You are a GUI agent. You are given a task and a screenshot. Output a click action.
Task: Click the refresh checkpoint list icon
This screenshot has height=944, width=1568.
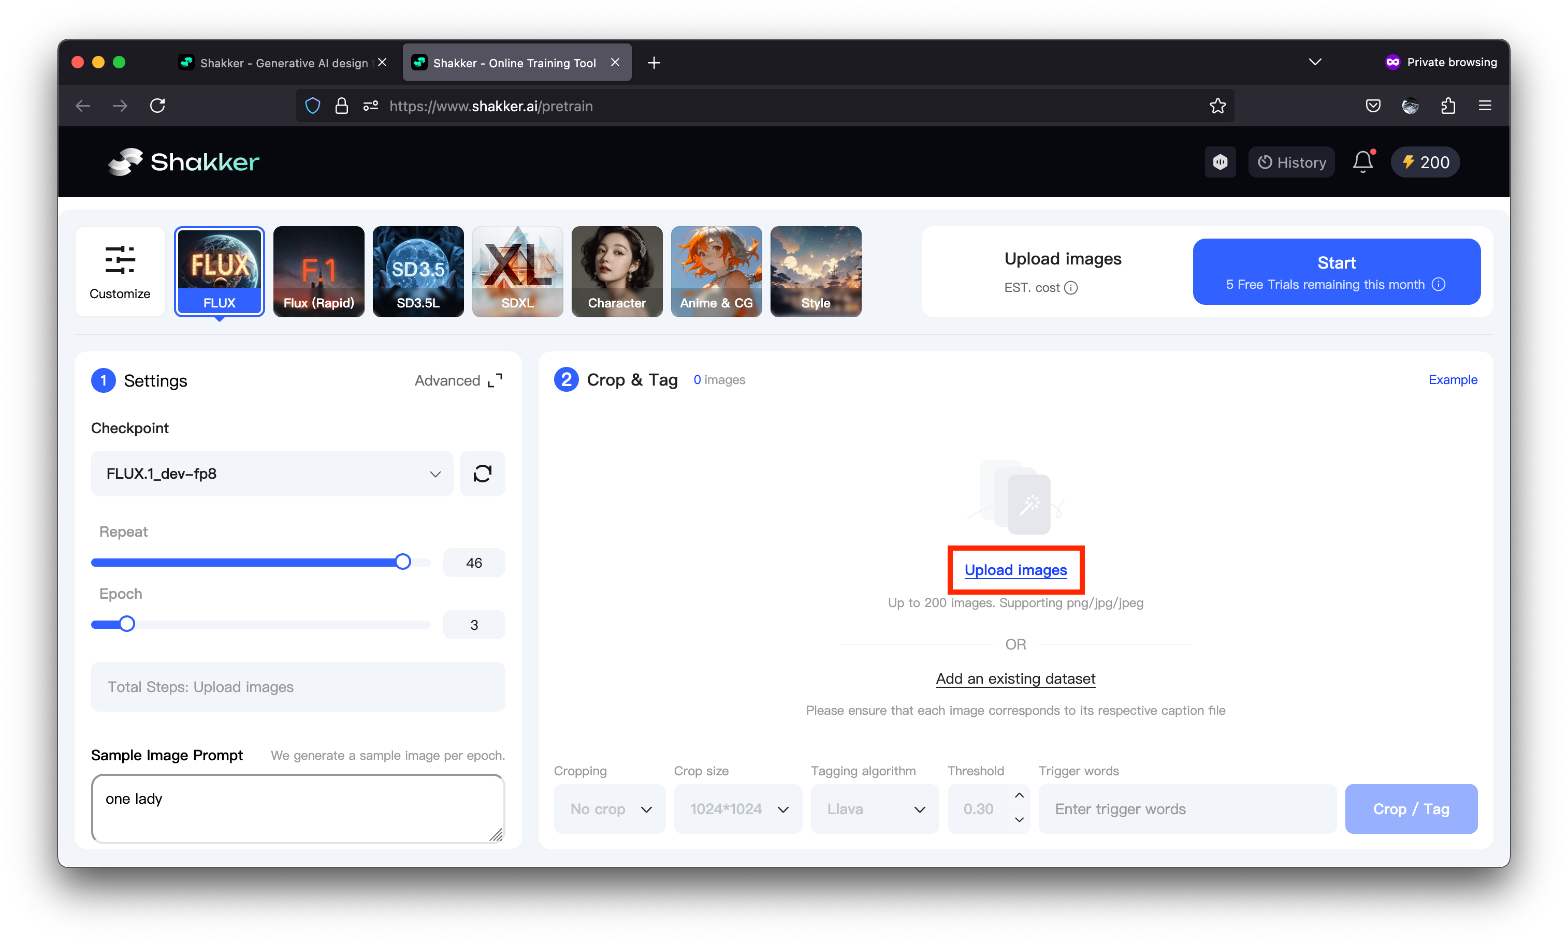click(x=482, y=473)
